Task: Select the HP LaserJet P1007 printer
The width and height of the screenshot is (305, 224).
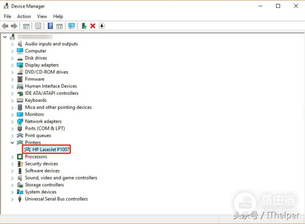Action: click(x=50, y=150)
